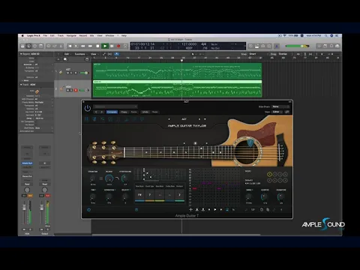Stop playback with the Stop button
Image resolution: width=360 pixels, height=270 pixels.
click(97, 46)
